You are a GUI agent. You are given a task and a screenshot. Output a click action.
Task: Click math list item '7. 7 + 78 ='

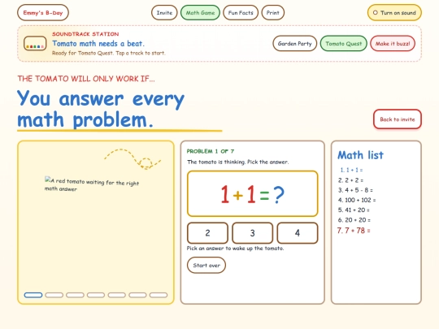click(354, 231)
